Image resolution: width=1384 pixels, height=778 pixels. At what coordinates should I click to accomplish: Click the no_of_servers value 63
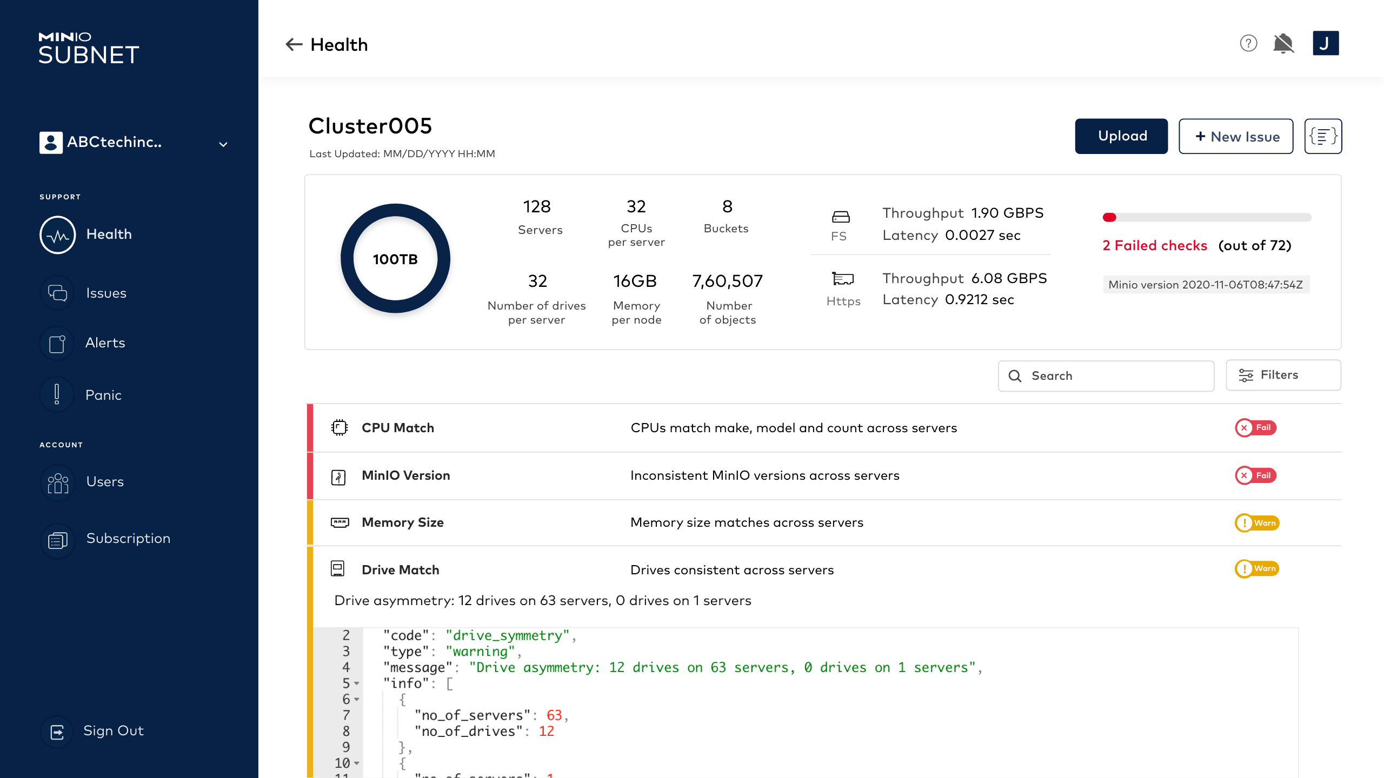click(x=554, y=715)
